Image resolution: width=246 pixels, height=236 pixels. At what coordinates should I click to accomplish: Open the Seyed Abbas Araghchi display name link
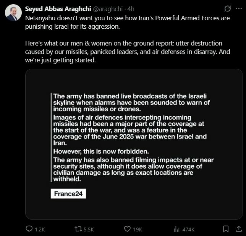pos(58,8)
